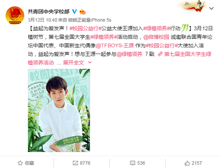220x168 pixels.
Task: Click the paperclip link icon
Action: coord(160,54)
